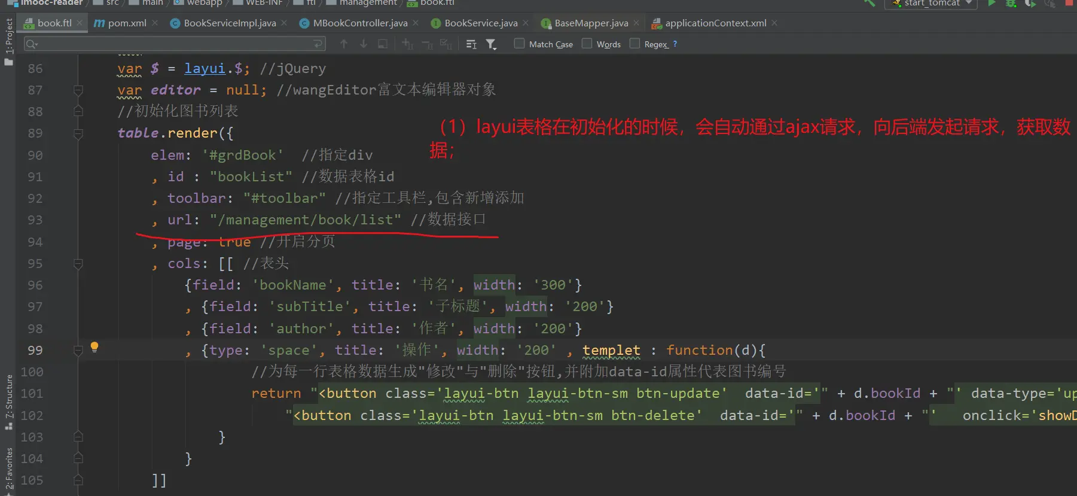Click the layui link on line 86

click(x=205, y=69)
